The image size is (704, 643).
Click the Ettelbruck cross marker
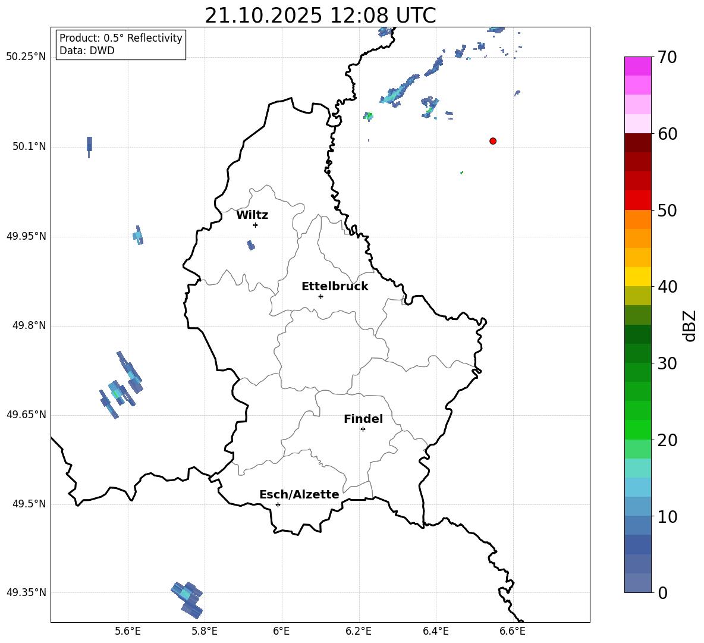320,296
